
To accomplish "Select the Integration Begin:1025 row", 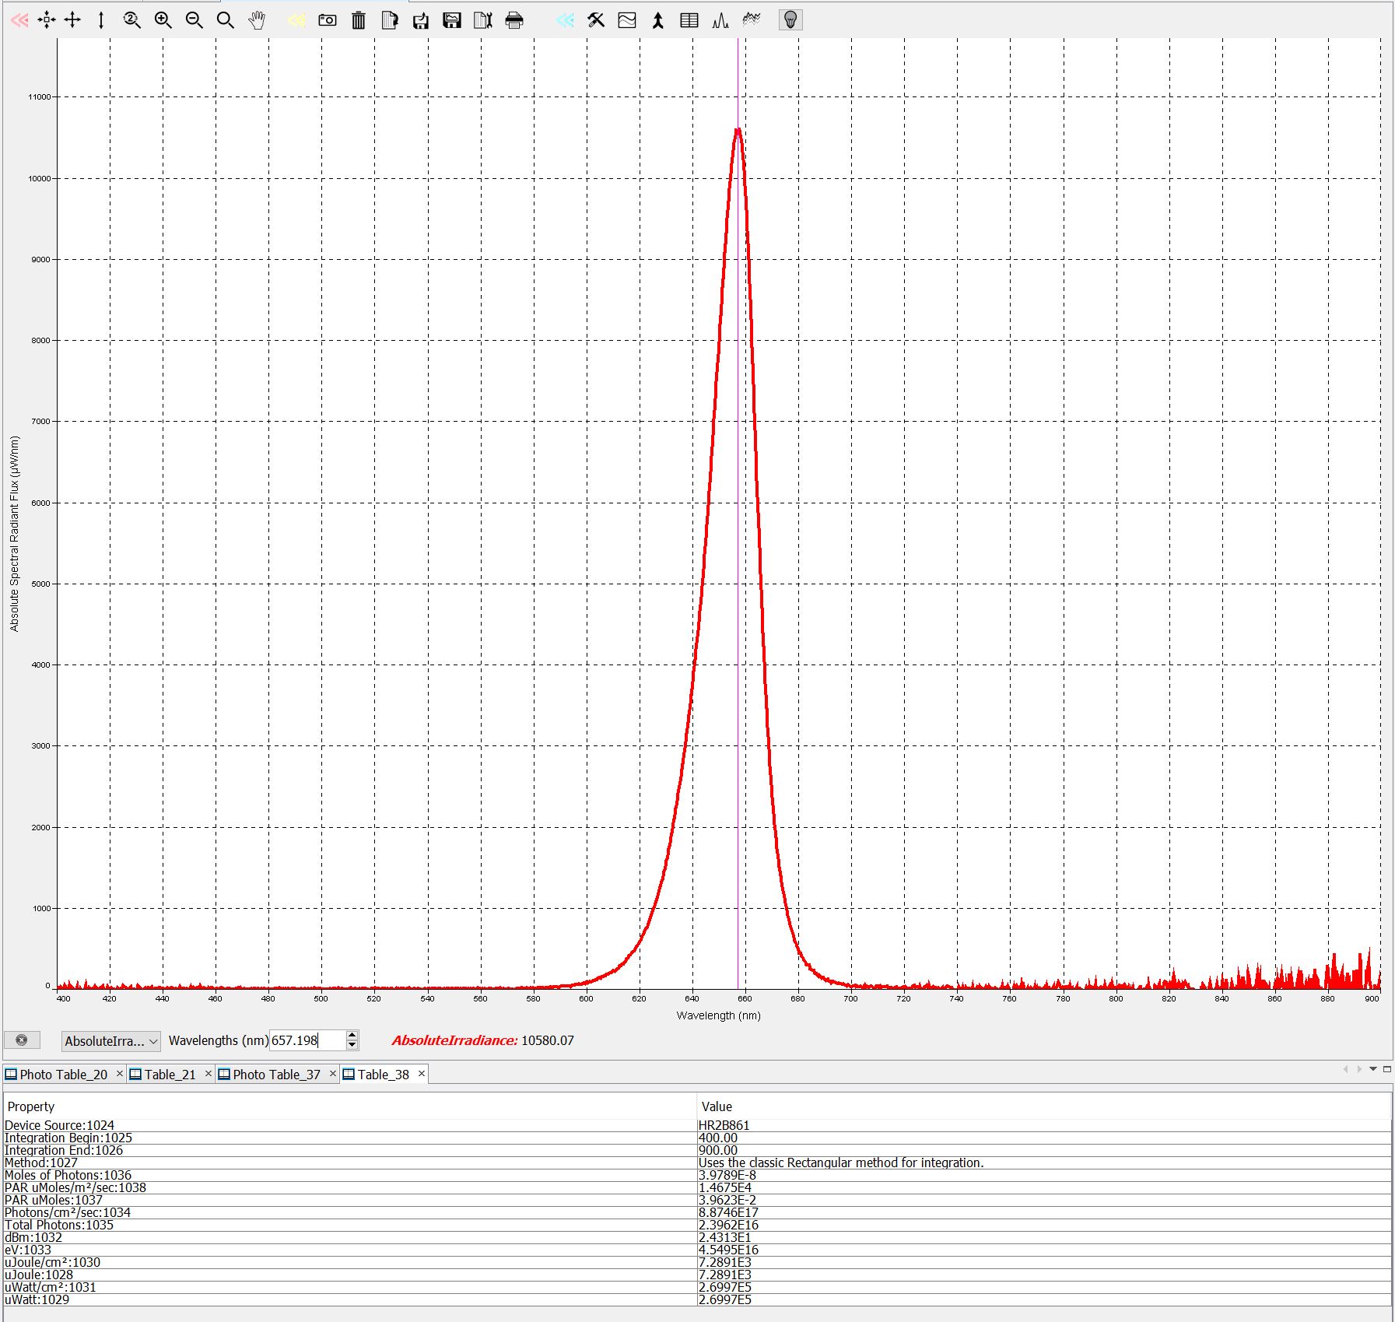I will pos(697,1138).
